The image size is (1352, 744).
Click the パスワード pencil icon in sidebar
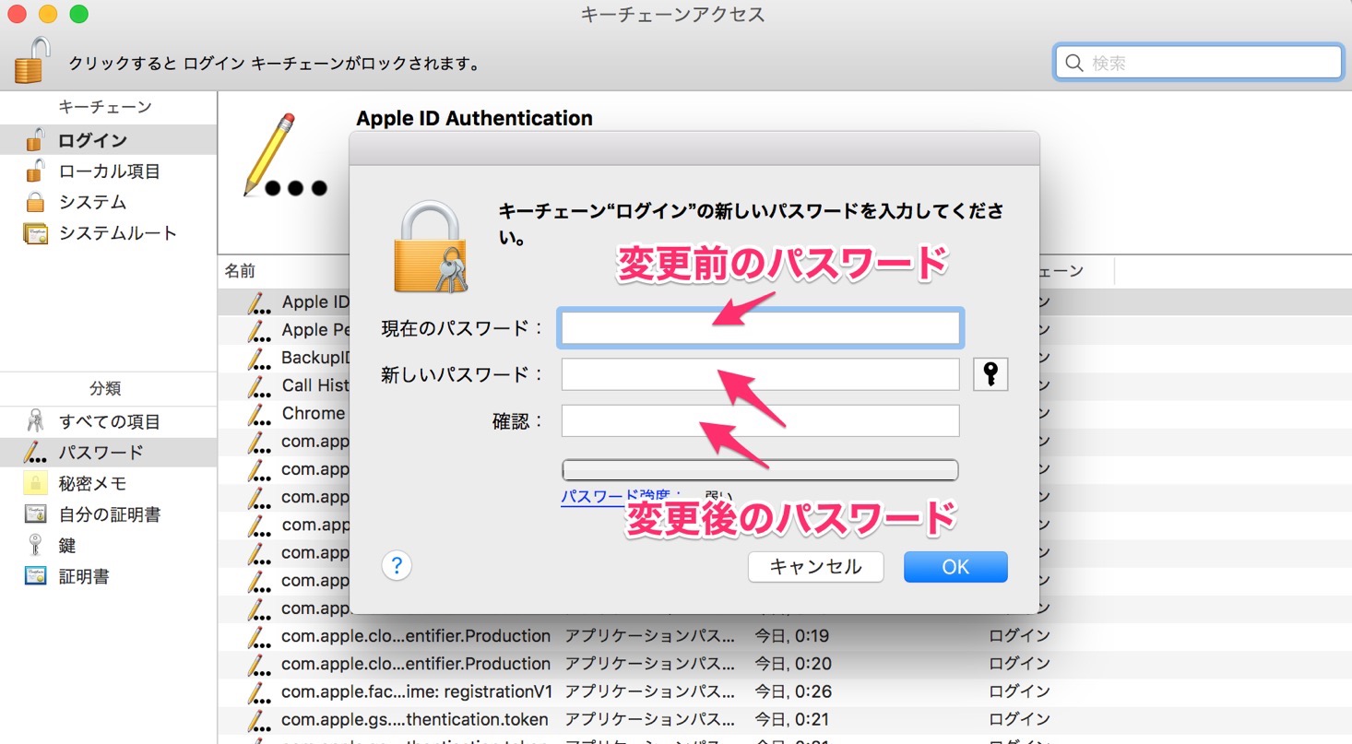click(x=35, y=453)
